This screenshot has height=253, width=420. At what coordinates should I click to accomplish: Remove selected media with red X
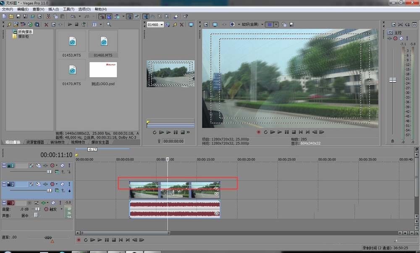click(46, 24)
